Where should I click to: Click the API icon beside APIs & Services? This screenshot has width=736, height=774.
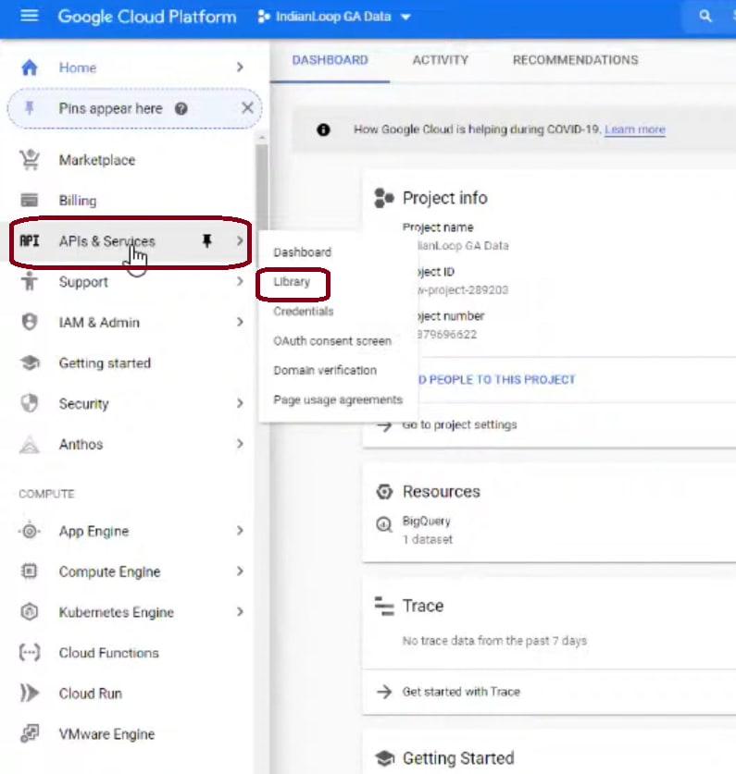pos(30,240)
